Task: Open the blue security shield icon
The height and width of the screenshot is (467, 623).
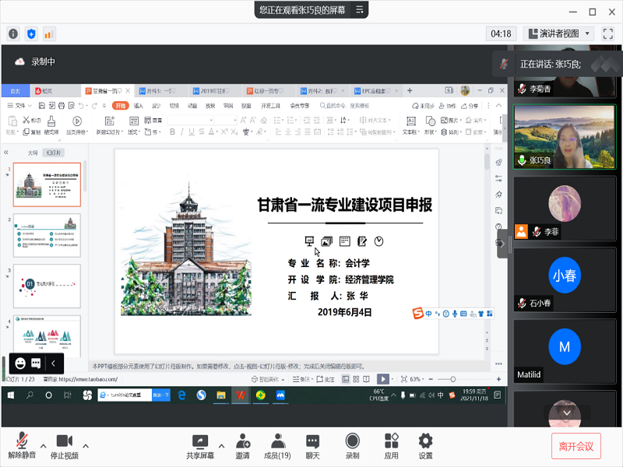Action: pos(31,33)
